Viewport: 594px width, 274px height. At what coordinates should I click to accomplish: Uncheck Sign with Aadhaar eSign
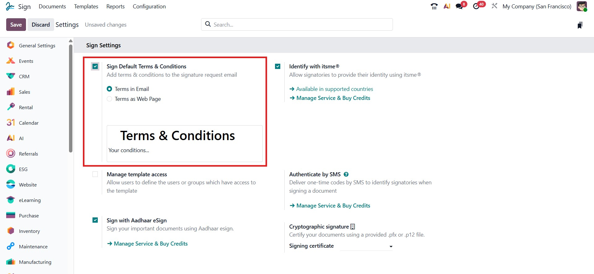point(95,220)
